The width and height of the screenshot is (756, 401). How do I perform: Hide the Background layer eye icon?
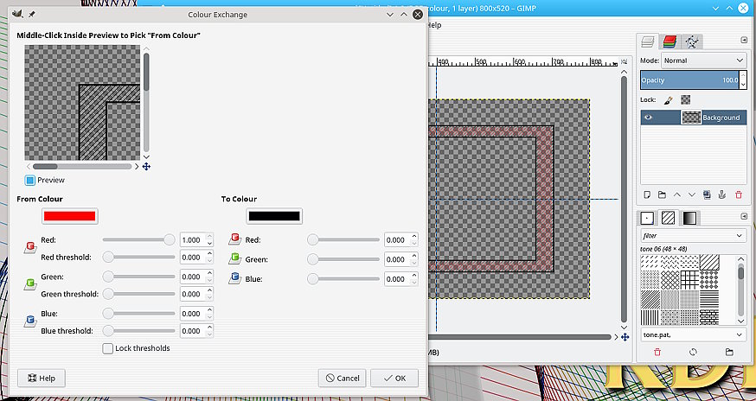click(648, 118)
